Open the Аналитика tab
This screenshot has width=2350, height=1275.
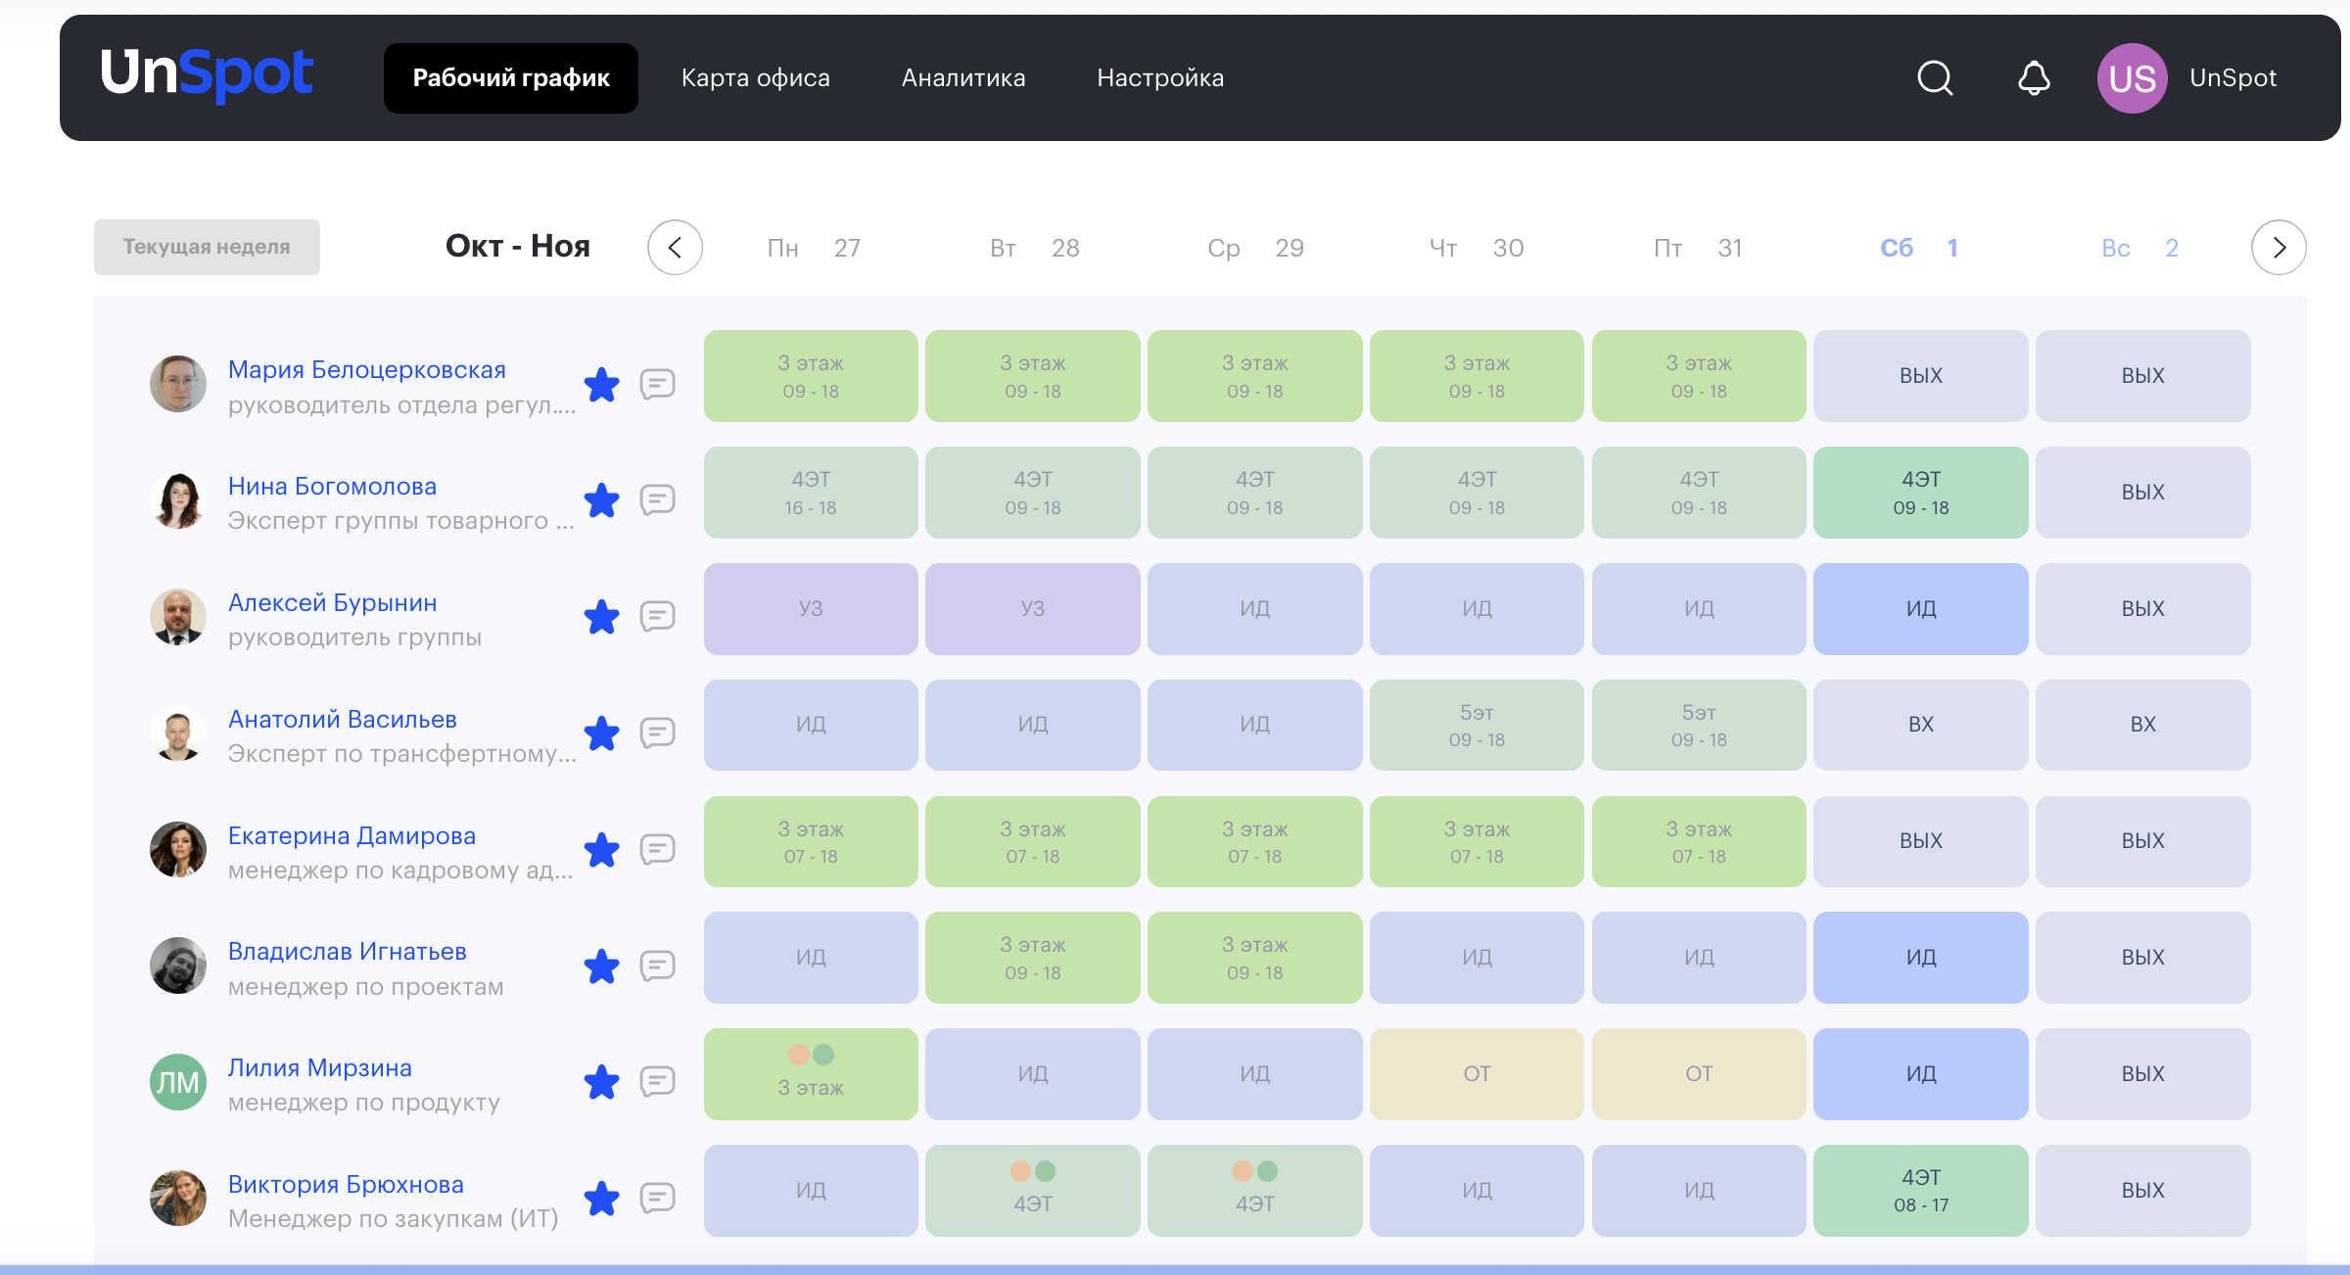tap(963, 78)
